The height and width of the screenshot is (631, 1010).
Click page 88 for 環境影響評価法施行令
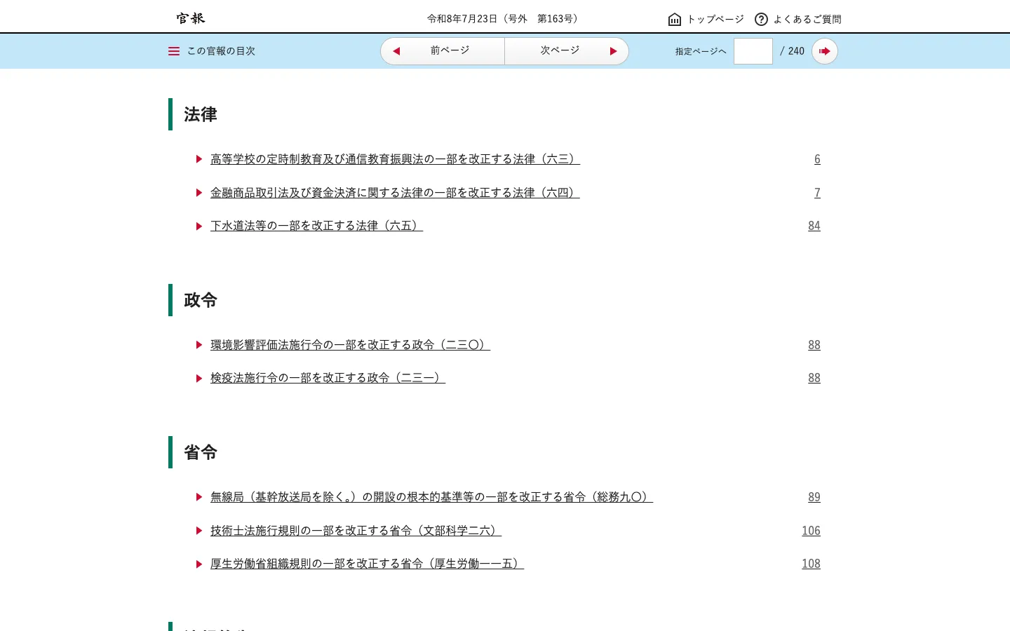814,345
